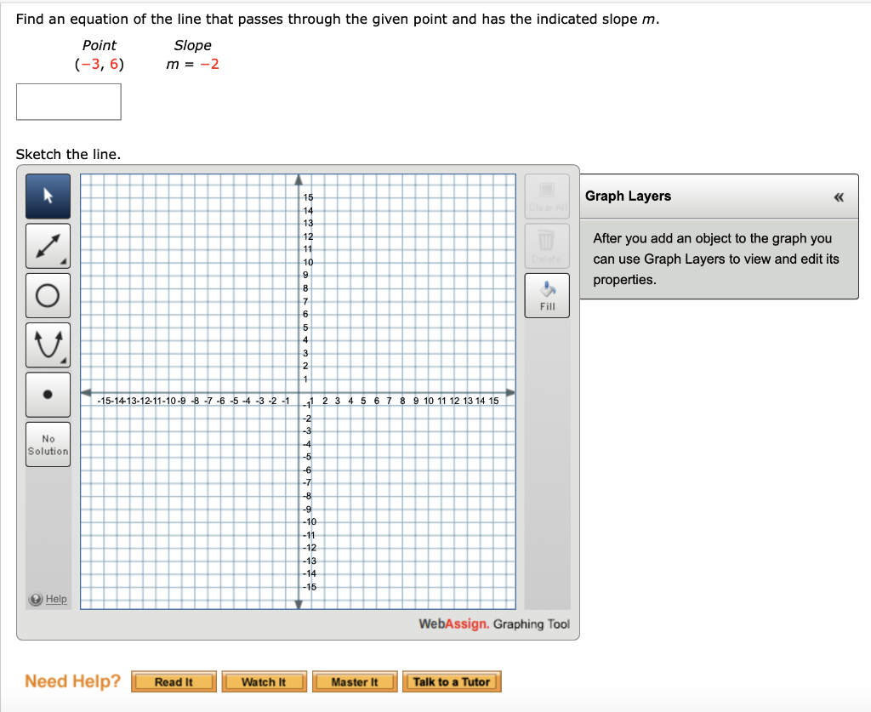Image resolution: width=871 pixels, height=712 pixels.
Task: Select the point plotting tool
Action: coord(48,394)
